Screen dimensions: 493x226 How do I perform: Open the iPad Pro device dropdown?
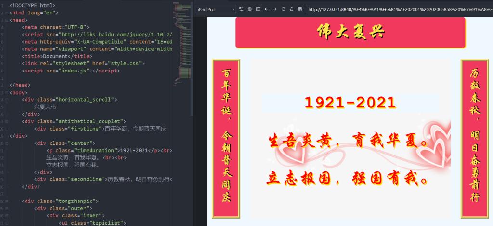[216, 9]
